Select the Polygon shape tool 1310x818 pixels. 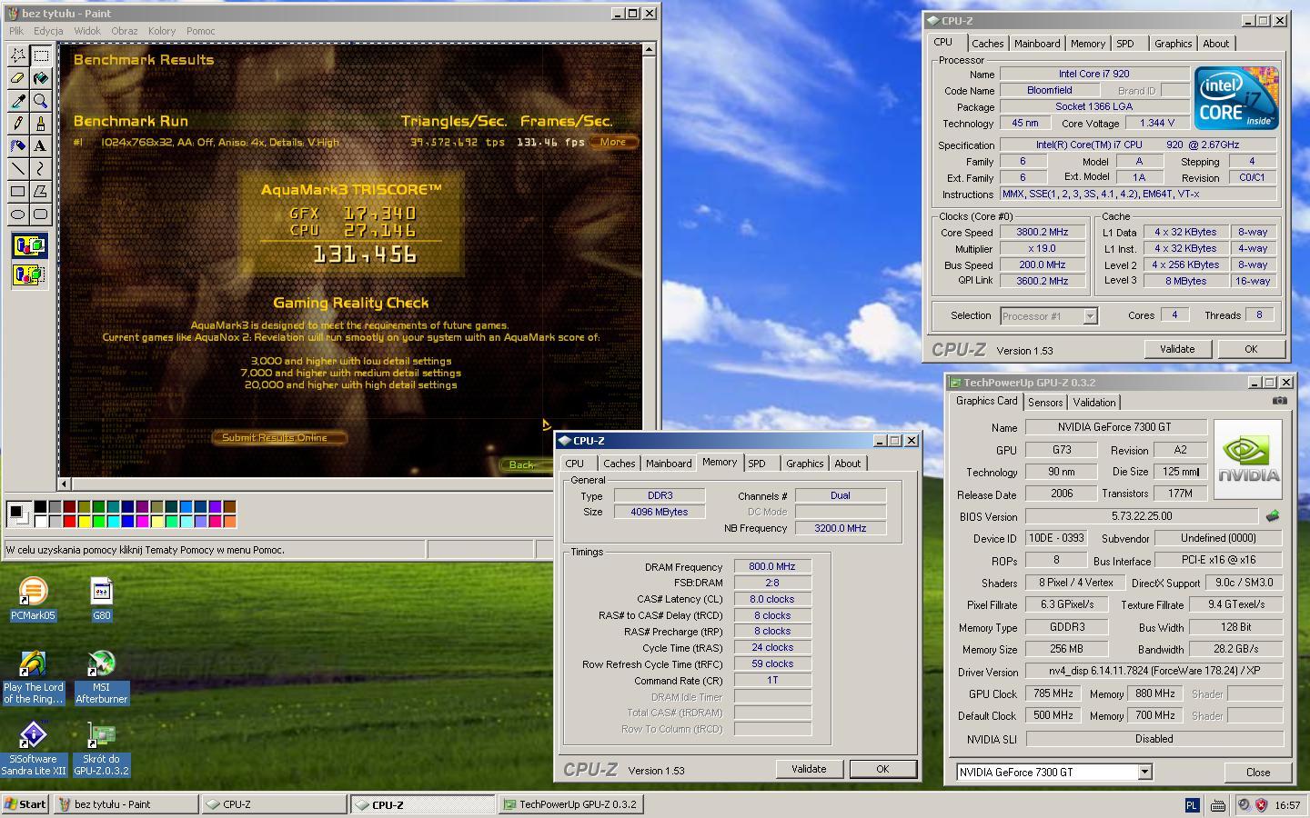[x=40, y=191]
